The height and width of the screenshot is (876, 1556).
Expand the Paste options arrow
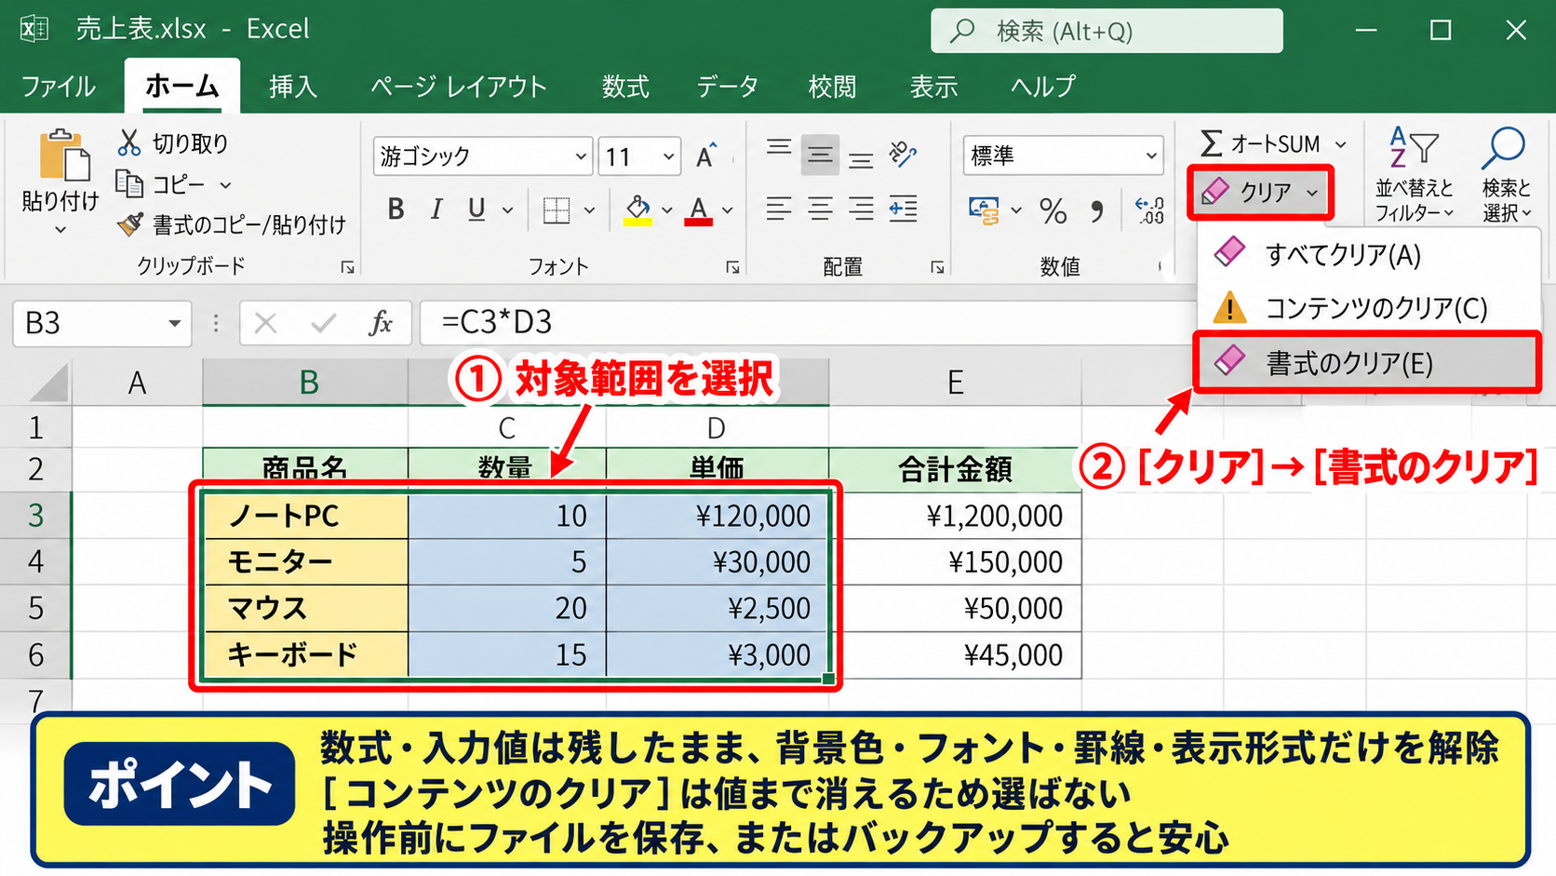coord(60,229)
